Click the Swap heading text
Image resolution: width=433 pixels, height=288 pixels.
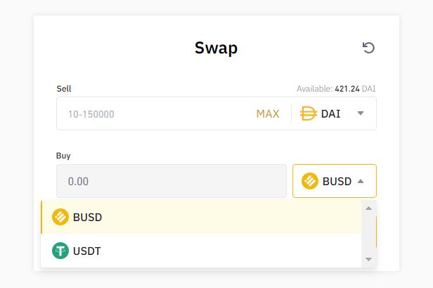point(216,48)
